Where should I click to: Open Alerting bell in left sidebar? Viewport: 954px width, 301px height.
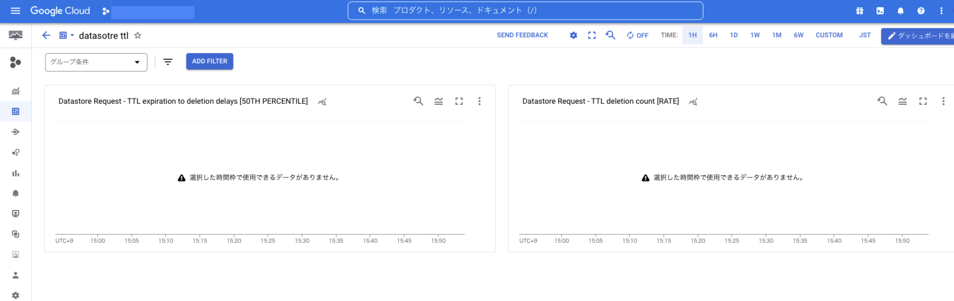15,193
